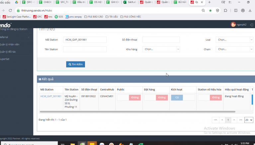
Task: Open the Loại dropdown
Action: tap(234, 40)
